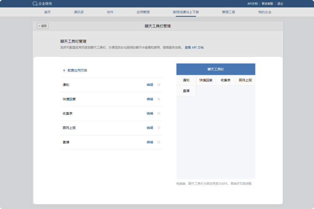Open the API文档 link in header
The height and width of the screenshot is (209, 314).
[x=252, y=4]
